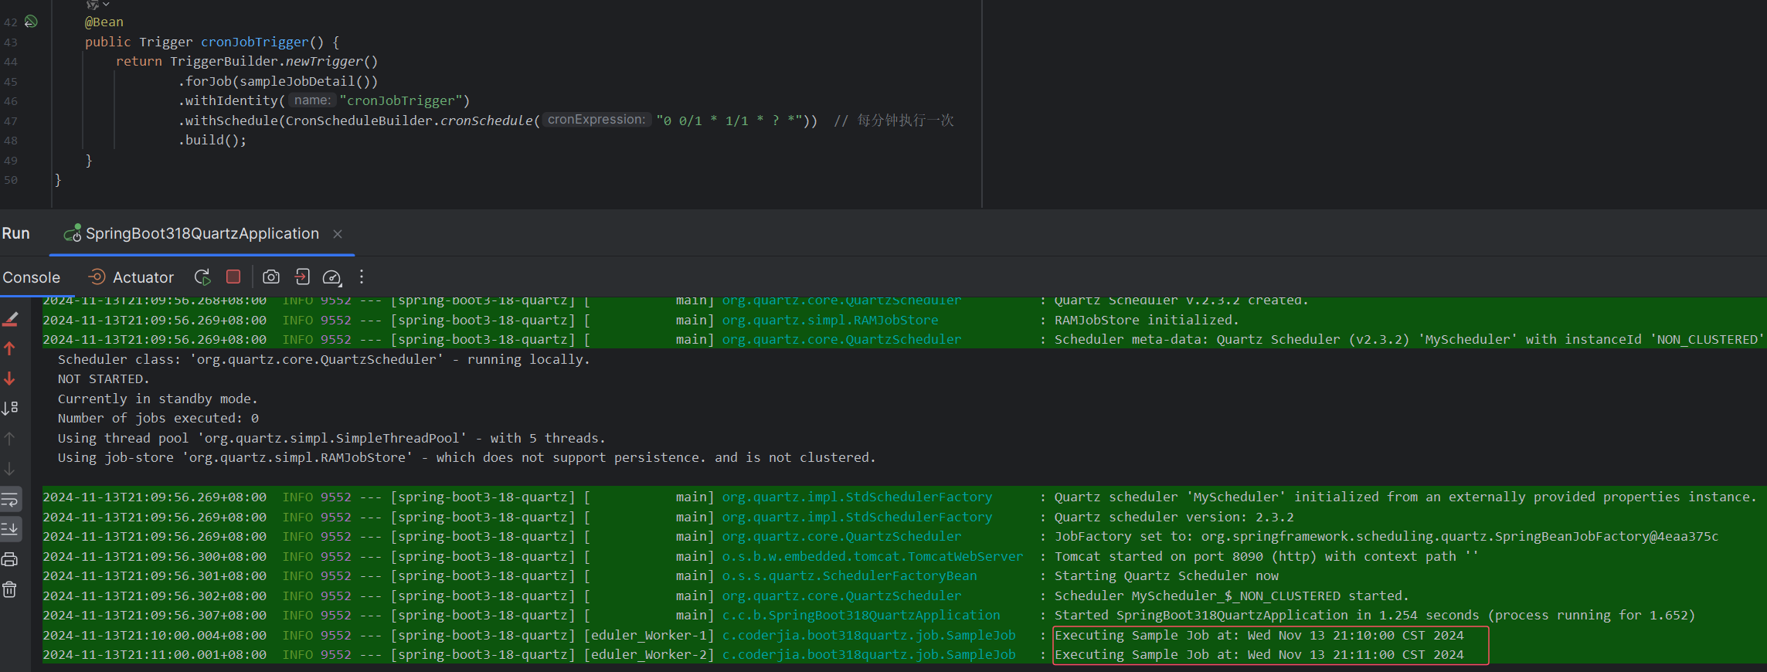Click the 每分钟执行一次 comment
Image resolution: width=1767 pixels, height=672 pixels.
pyautogui.click(x=905, y=120)
